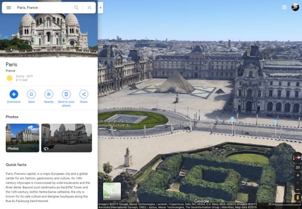Click the Paris, France search field
The image size is (302, 209).
(43, 8)
